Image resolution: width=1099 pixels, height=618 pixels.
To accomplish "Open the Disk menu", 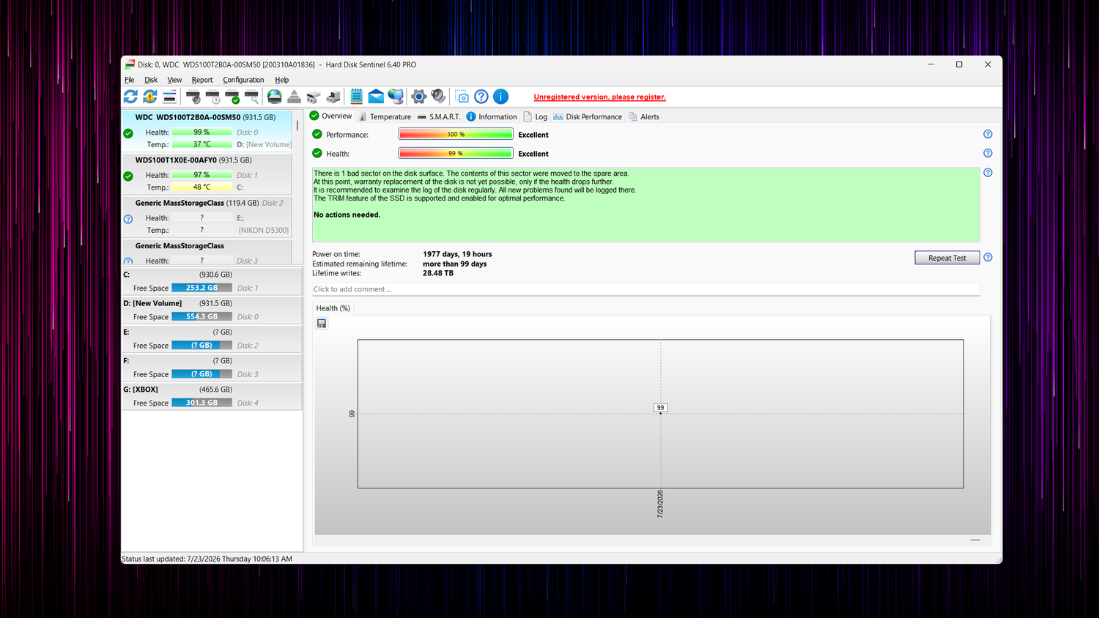I will pos(151,80).
